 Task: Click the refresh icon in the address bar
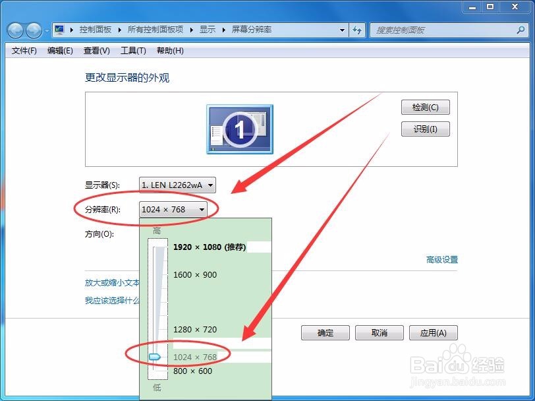tap(355, 30)
